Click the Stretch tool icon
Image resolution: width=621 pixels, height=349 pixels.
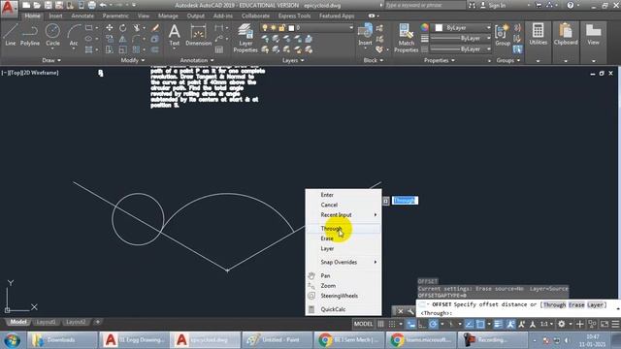point(110,49)
